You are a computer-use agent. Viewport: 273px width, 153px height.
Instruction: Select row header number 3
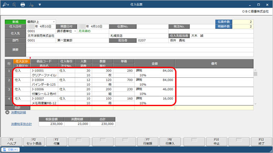pos(9,91)
